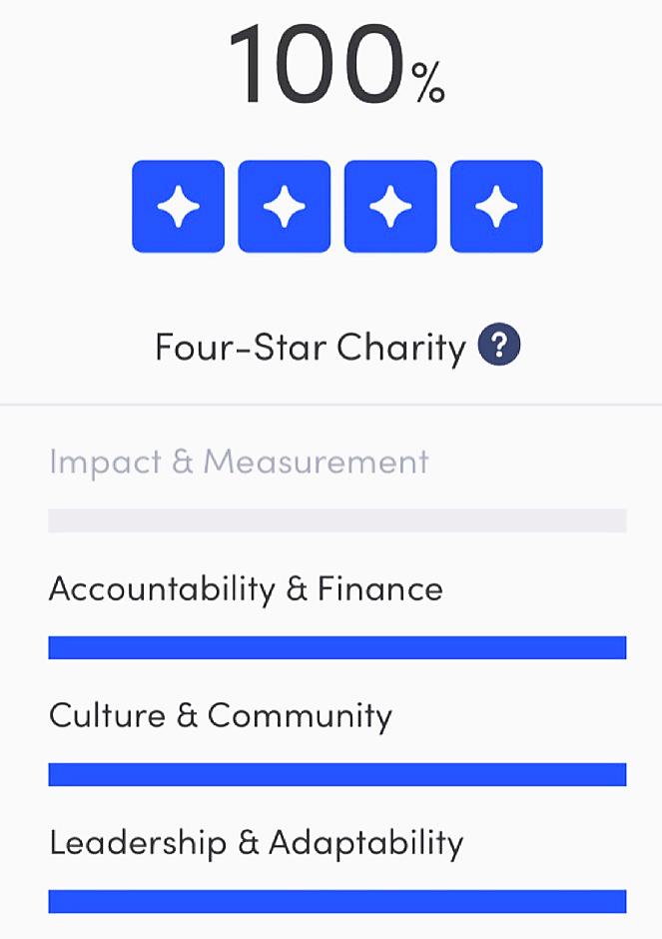Click the word Adaptability in category label
Screen dimensions: 662x939
[x=365, y=843]
